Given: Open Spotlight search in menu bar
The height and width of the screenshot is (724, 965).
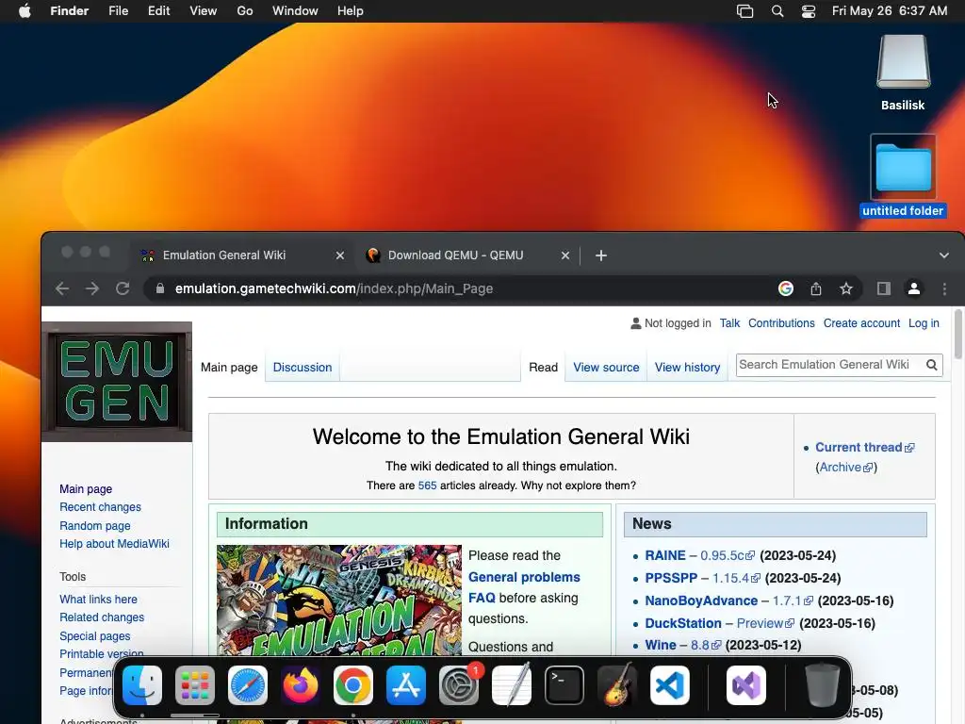Looking at the screenshot, I should tap(777, 11).
